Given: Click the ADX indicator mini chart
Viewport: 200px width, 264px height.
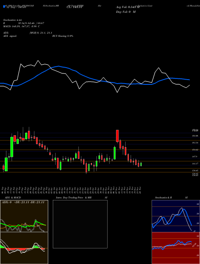Looking at the screenshot, I should pos(24,216).
